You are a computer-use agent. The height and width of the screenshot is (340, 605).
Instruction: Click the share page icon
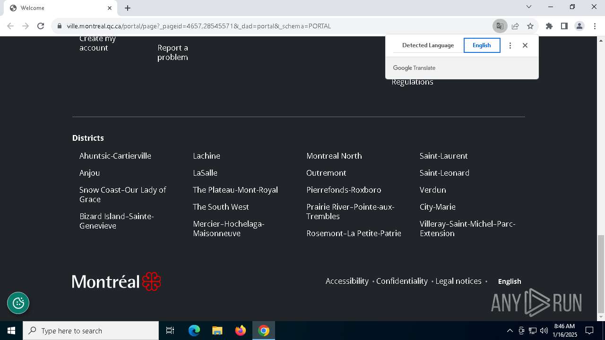click(515, 26)
